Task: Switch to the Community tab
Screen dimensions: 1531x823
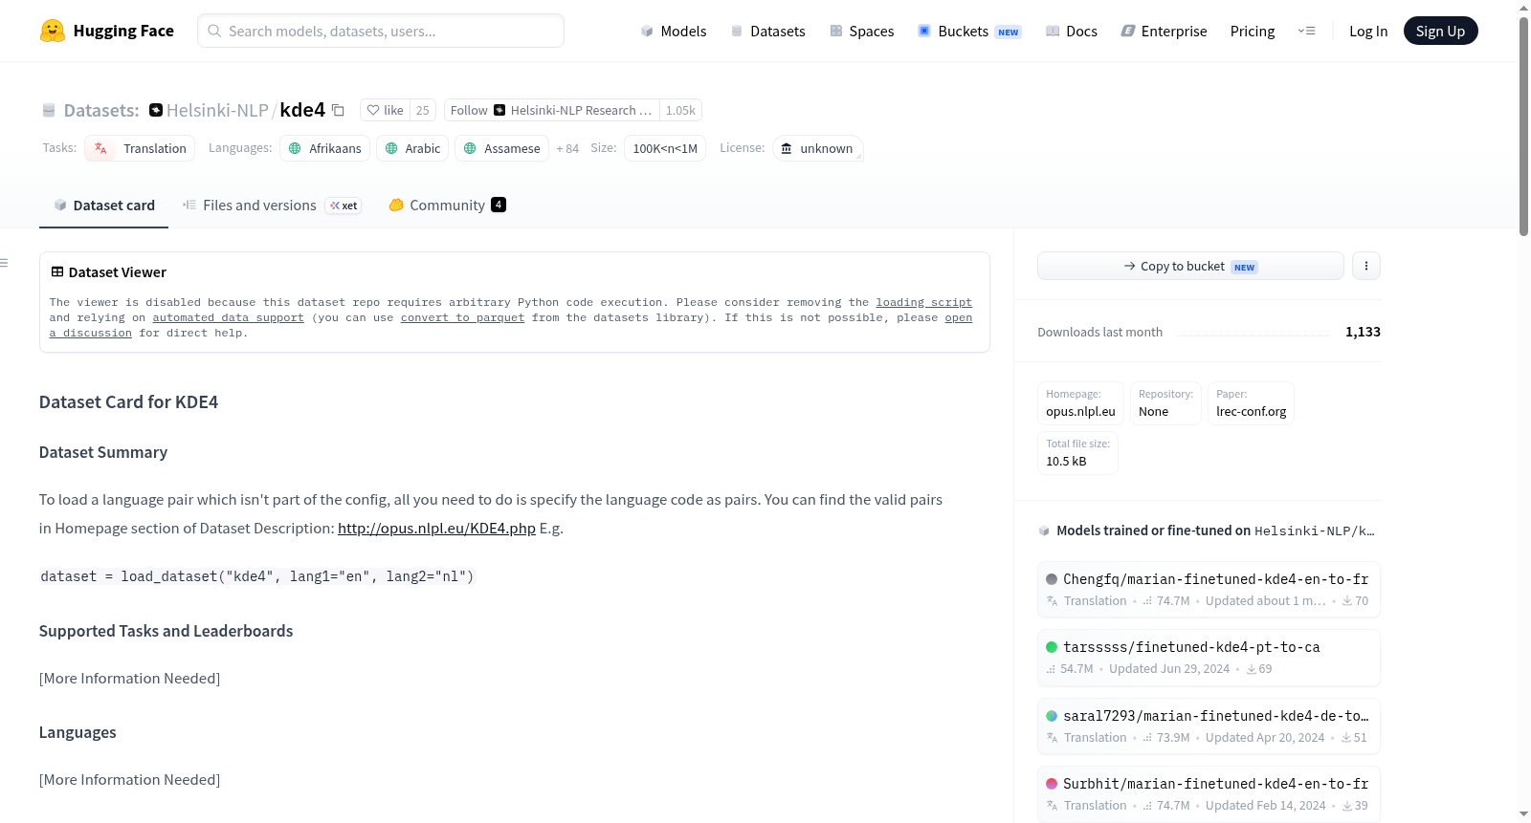Action: coord(447,206)
